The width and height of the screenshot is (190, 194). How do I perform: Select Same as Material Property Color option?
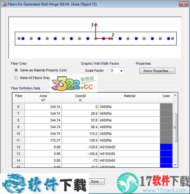[41, 70]
